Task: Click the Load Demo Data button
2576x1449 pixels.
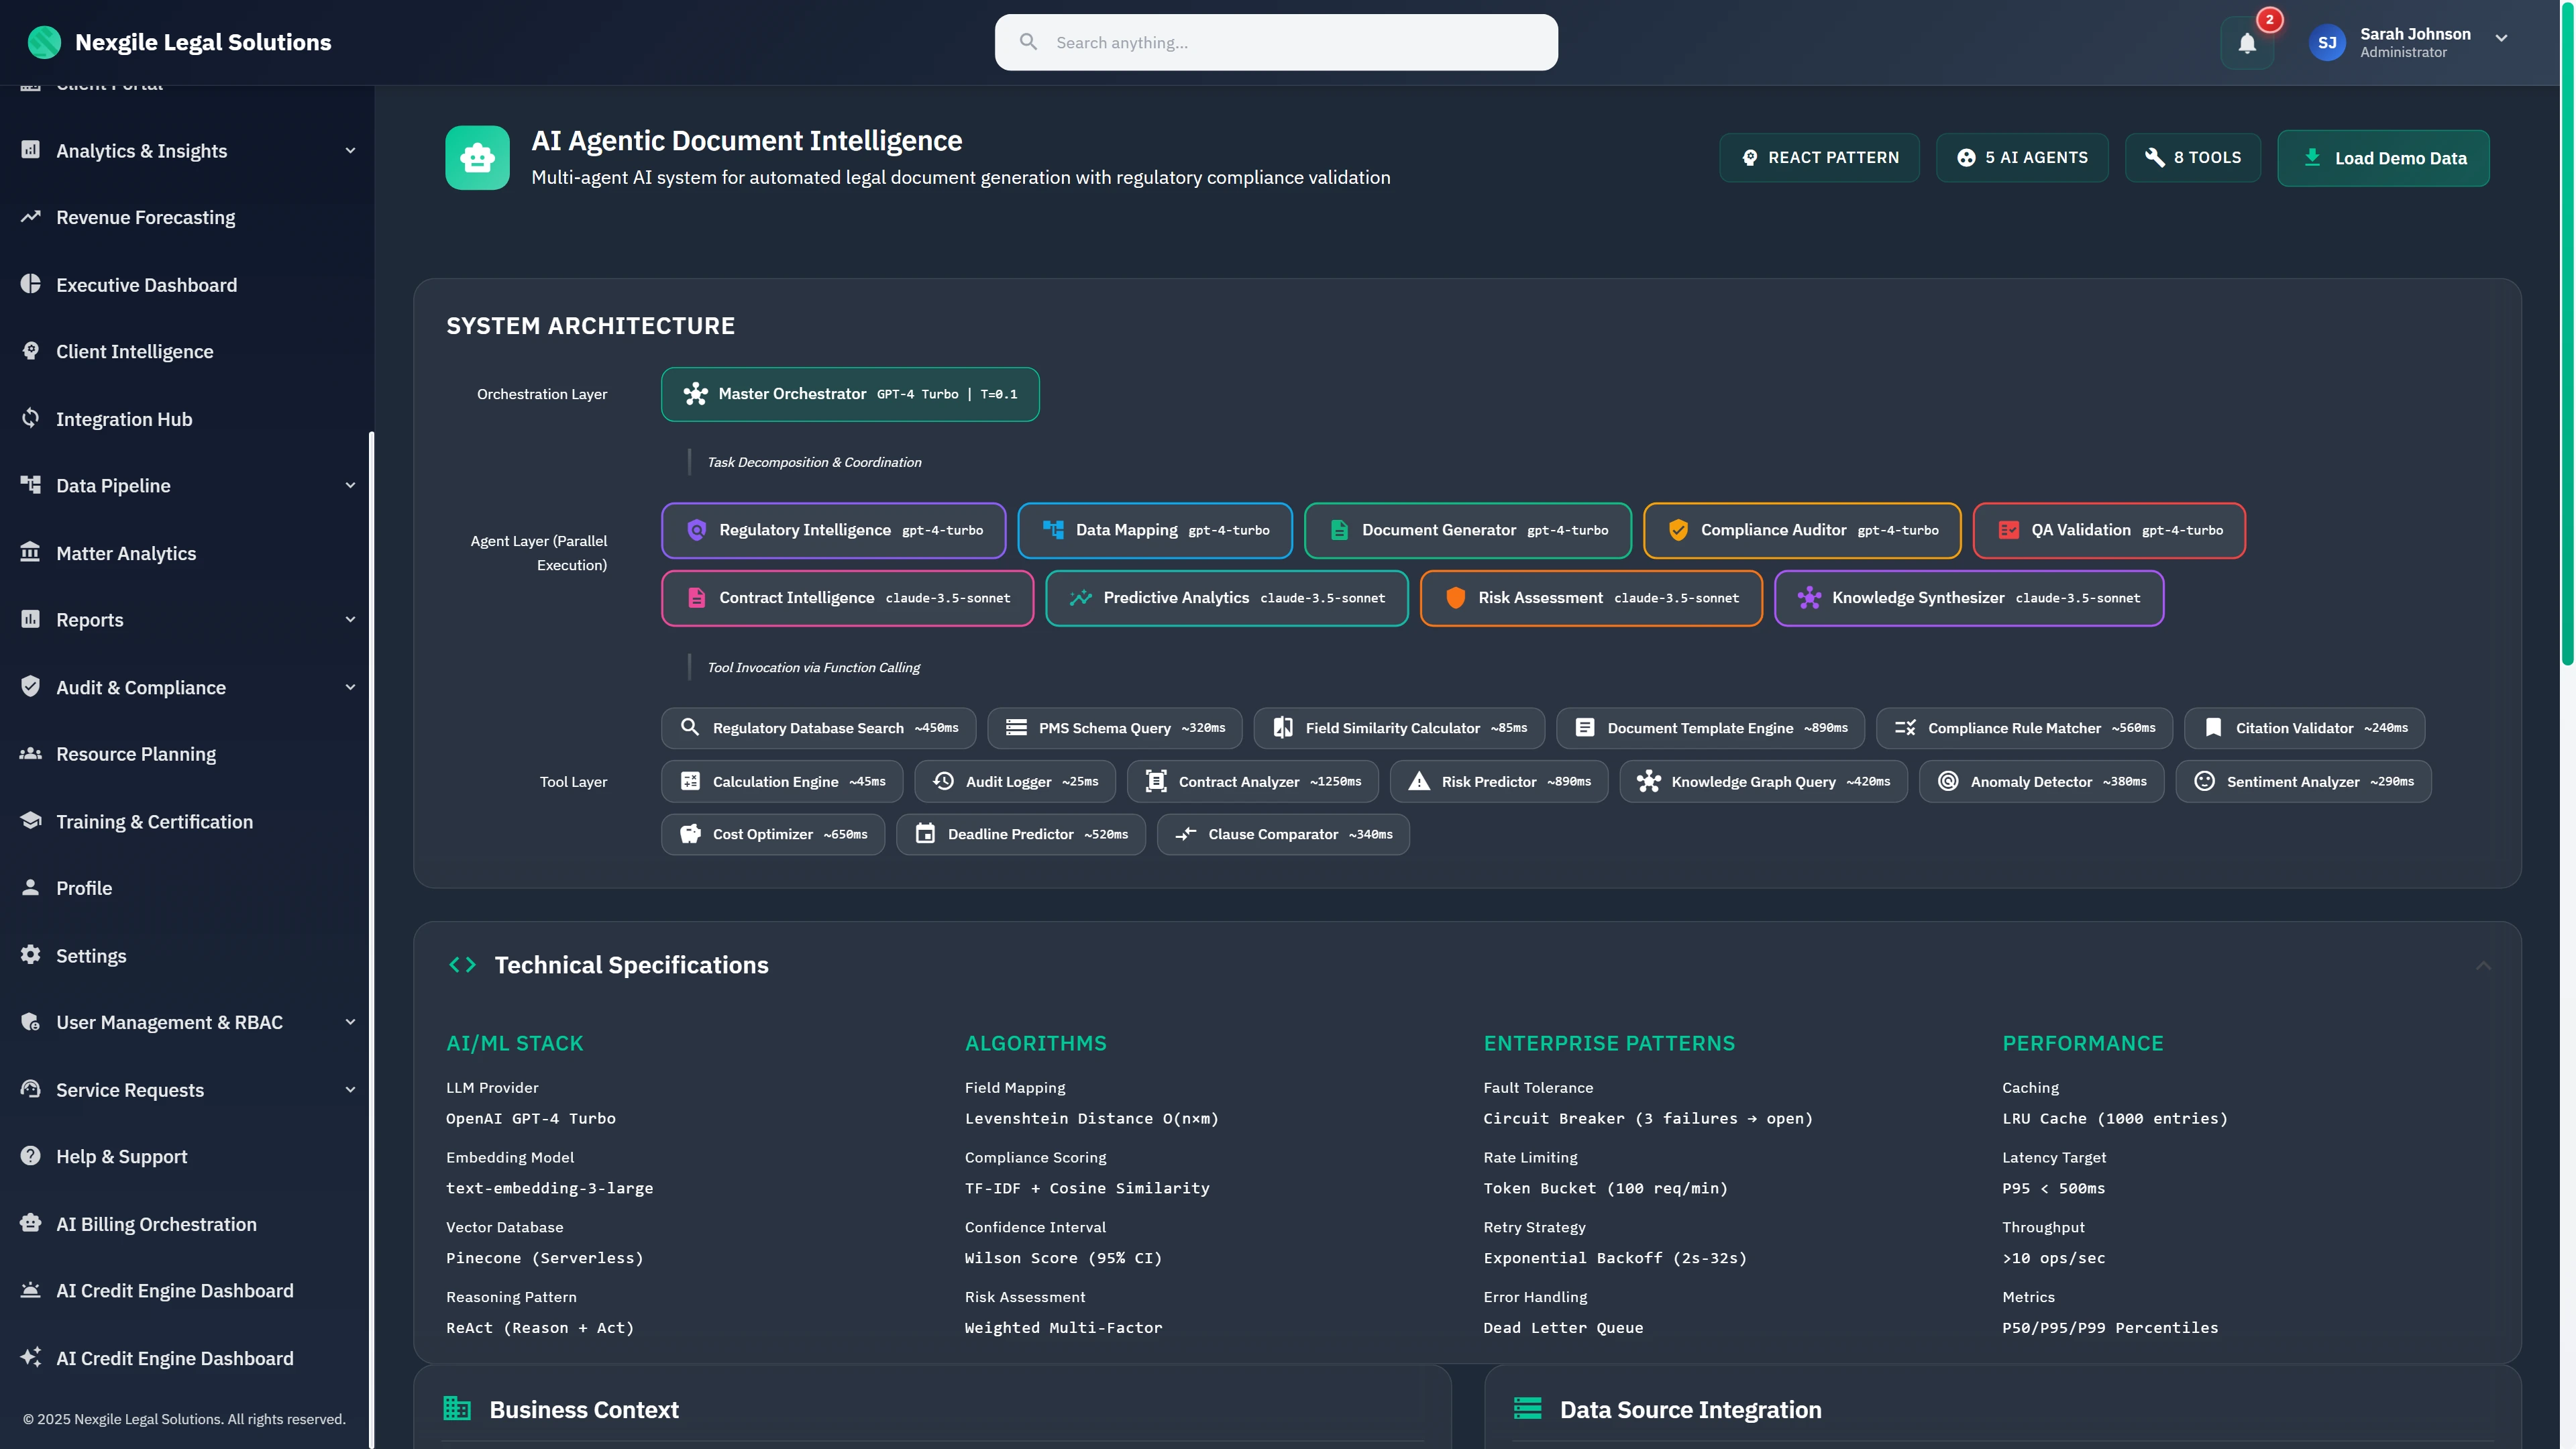Action: coord(2383,157)
